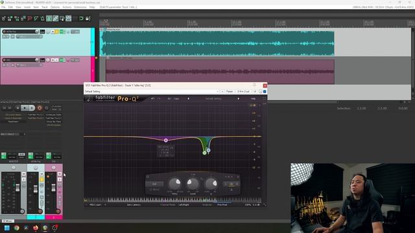The image size is (415, 233).
Task: Open Pro-Q Help menu
Action: (x=254, y=98)
